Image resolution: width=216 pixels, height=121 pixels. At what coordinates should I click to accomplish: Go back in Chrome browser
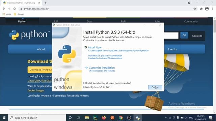[x=4, y=9]
